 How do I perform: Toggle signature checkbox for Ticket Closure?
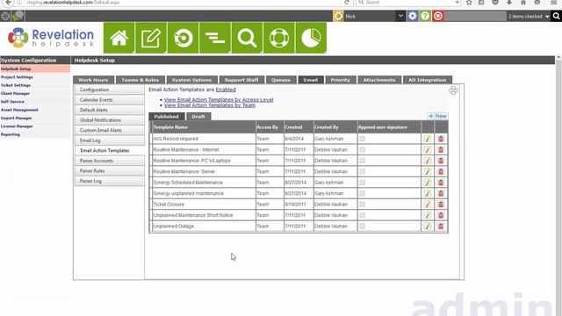click(363, 205)
